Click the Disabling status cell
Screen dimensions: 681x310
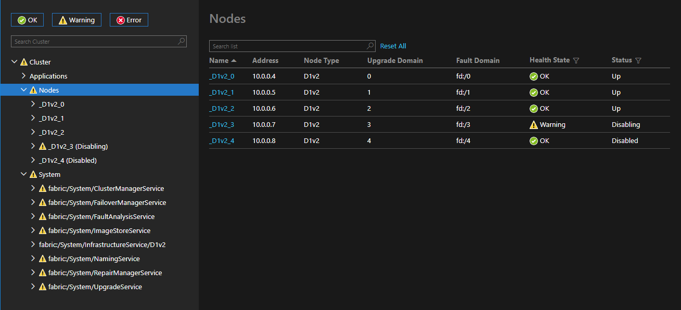[626, 124]
